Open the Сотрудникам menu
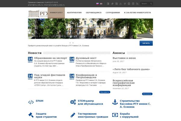This screenshot has width=181, height=121. (113, 13)
